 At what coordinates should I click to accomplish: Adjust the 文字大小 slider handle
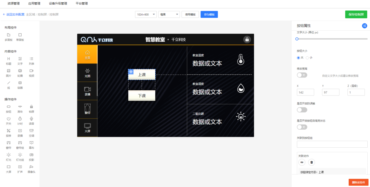[297, 39]
